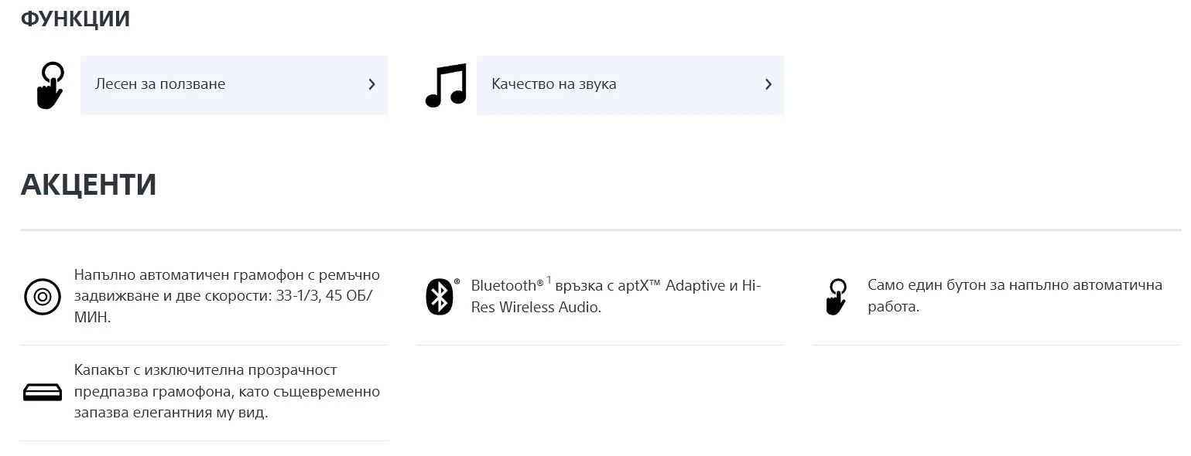Click the dust cover icon

point(42,392)
